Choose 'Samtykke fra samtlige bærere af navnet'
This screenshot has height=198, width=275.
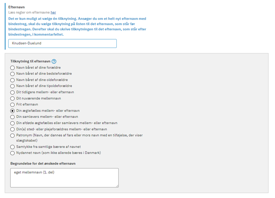point(12,147)
